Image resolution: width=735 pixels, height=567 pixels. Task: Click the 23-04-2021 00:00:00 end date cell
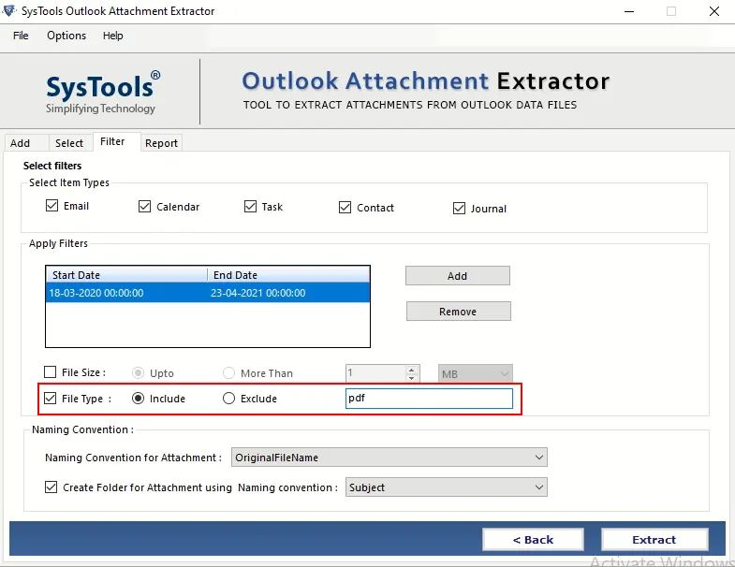[x=257, y=293]
